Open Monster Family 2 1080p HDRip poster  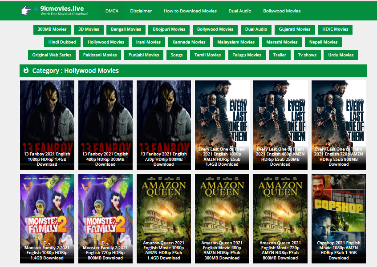click(47, 219)
